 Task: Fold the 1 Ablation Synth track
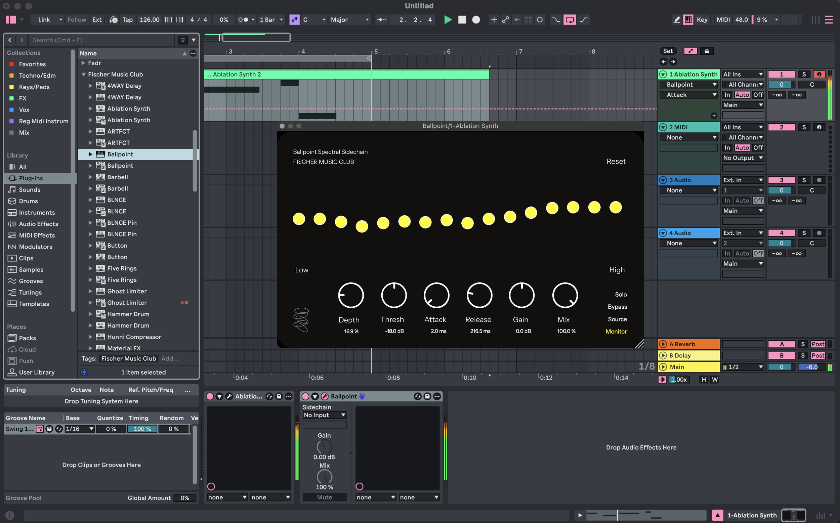663,74
